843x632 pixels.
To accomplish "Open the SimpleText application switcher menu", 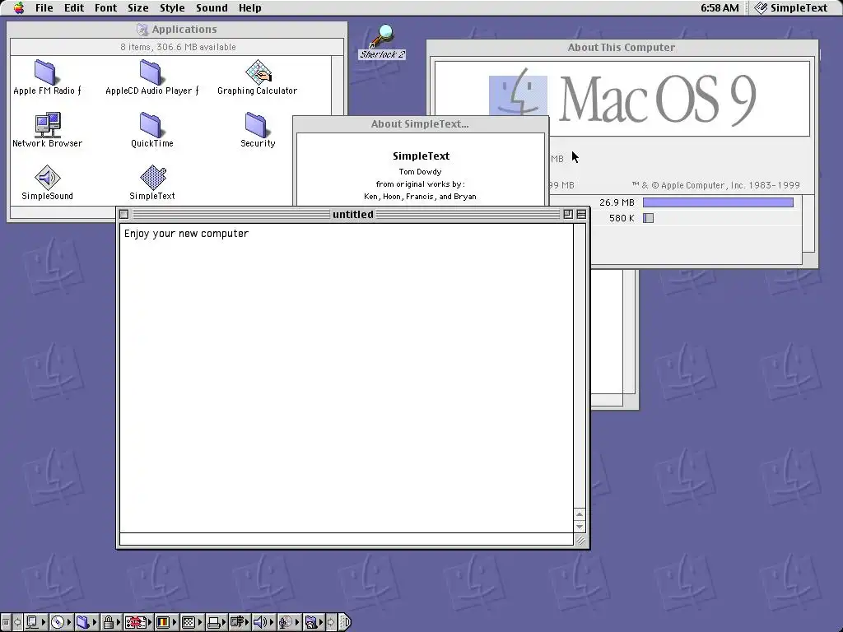I will coord(791,7).
